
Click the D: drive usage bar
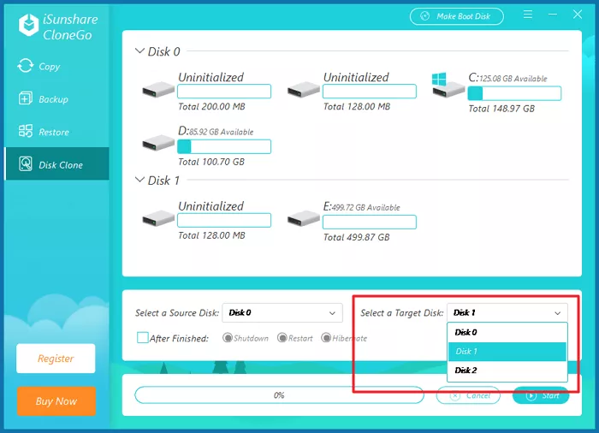(x=224, y=146)
